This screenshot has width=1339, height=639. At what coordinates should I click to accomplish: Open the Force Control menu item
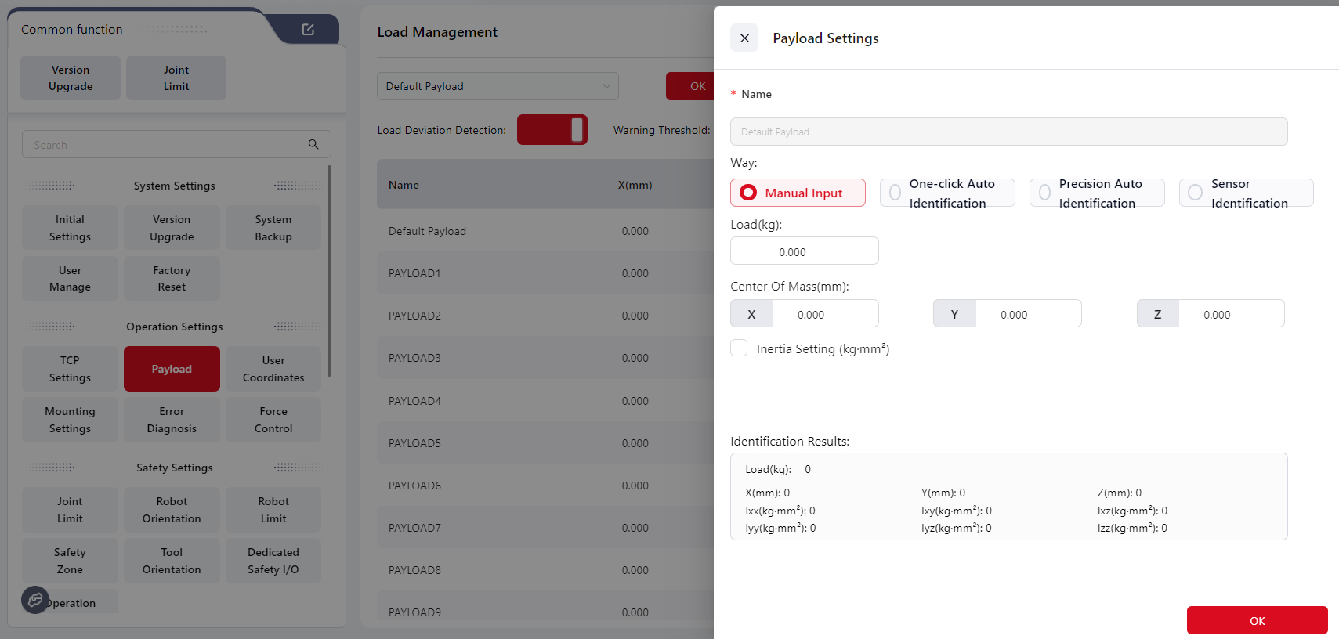pos(273,420)
